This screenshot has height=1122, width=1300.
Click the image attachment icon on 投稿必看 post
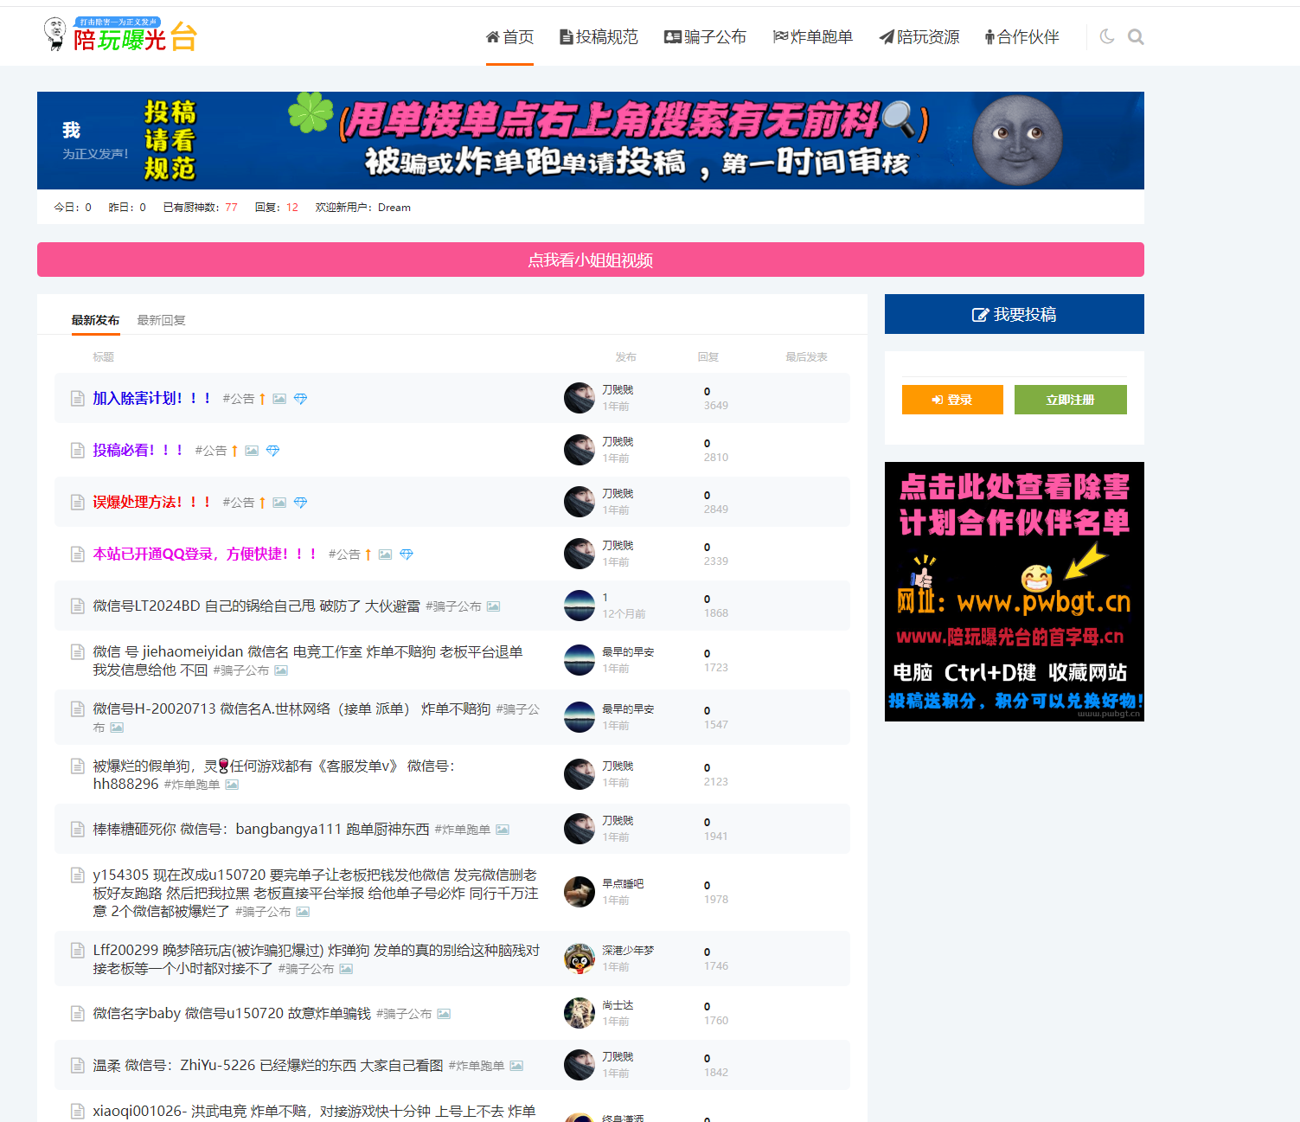[x=252, y=450]
